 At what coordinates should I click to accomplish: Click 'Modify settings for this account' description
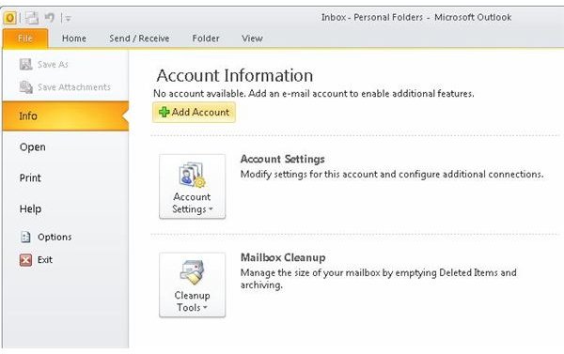tap(392, 175)
